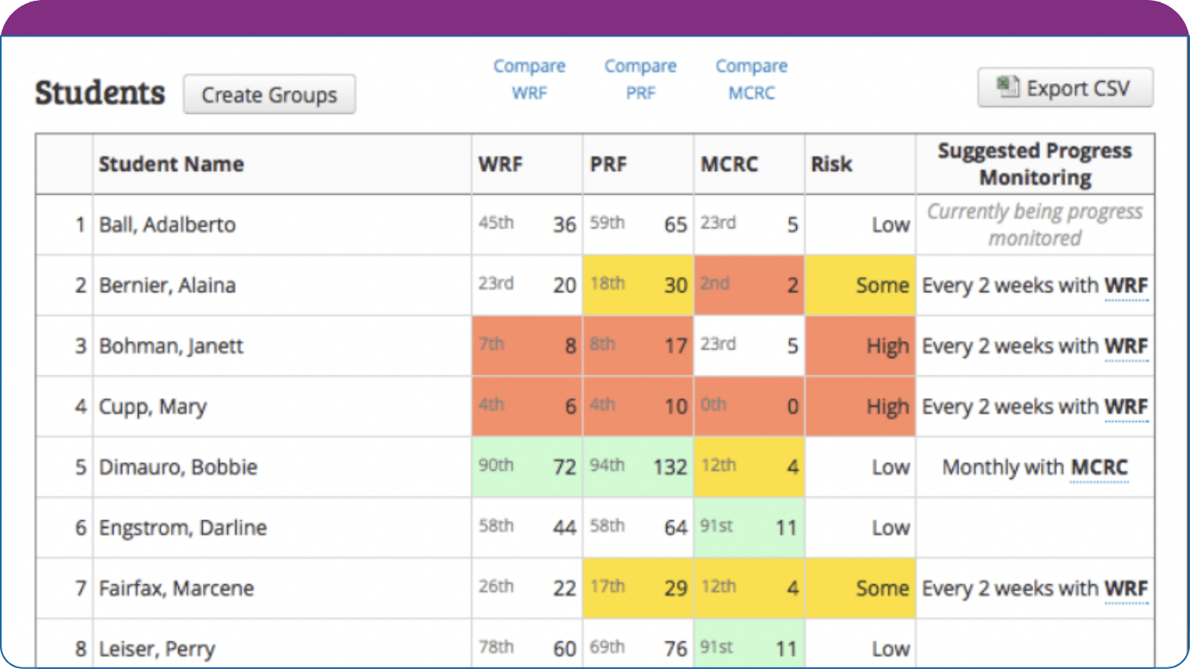Select student Ball, Adalberto
This screenshot has height=669, width=1190.
pyautogui.click(x=167, y=225)
